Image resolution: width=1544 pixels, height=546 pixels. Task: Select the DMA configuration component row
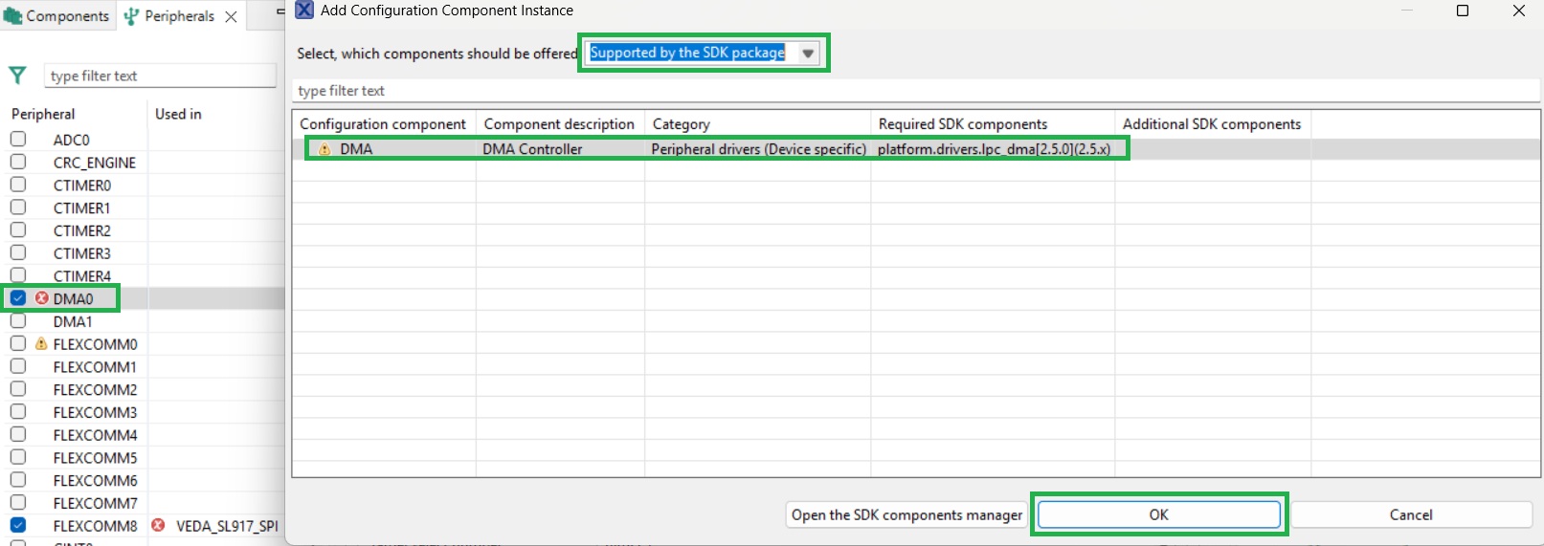pos(916,149)
